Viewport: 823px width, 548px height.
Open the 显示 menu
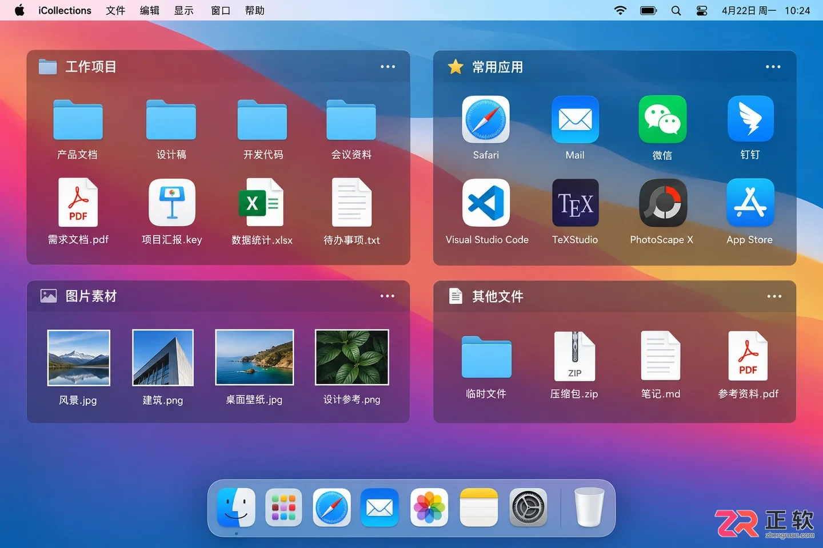pos(184,10)
